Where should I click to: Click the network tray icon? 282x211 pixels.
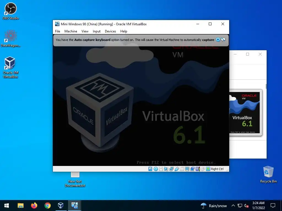coord(240,206)
